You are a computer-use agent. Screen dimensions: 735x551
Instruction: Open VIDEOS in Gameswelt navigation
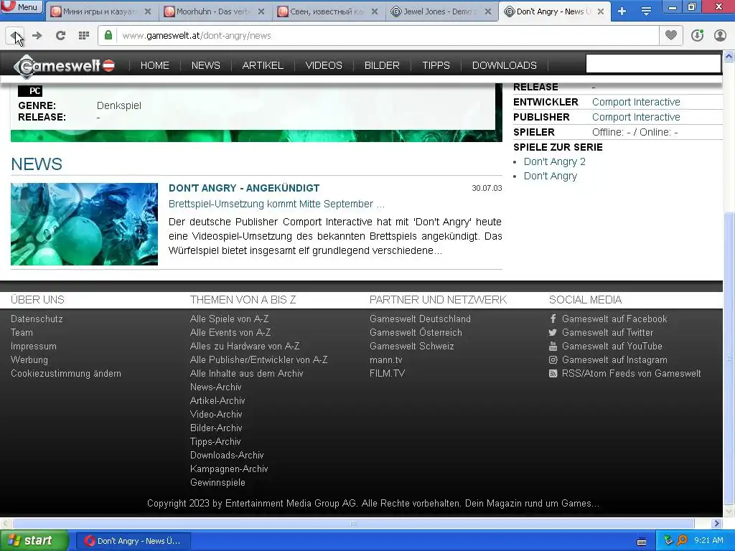point(324,65)
